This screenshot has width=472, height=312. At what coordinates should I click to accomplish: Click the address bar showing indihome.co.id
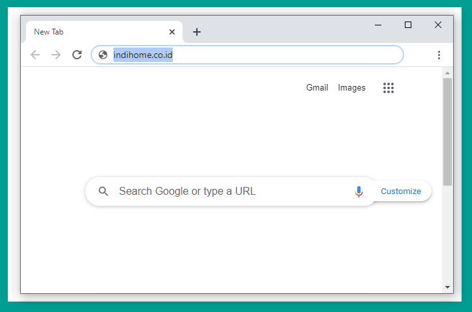pyautogui.click(x=247, y=55)
